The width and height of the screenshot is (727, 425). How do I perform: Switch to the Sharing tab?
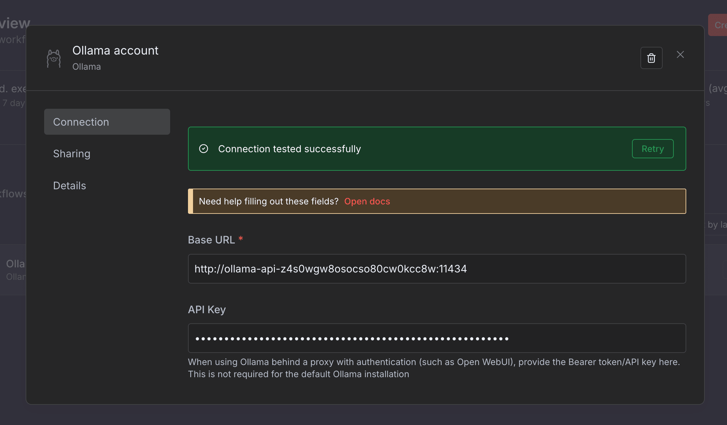[x=72, y=154]
